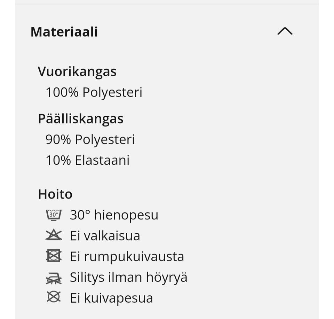
Task: Select the 100% Polyesteri text
Action: click(94, 92)
